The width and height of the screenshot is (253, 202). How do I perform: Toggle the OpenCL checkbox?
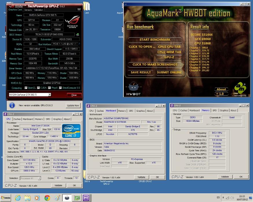point(26,88)
